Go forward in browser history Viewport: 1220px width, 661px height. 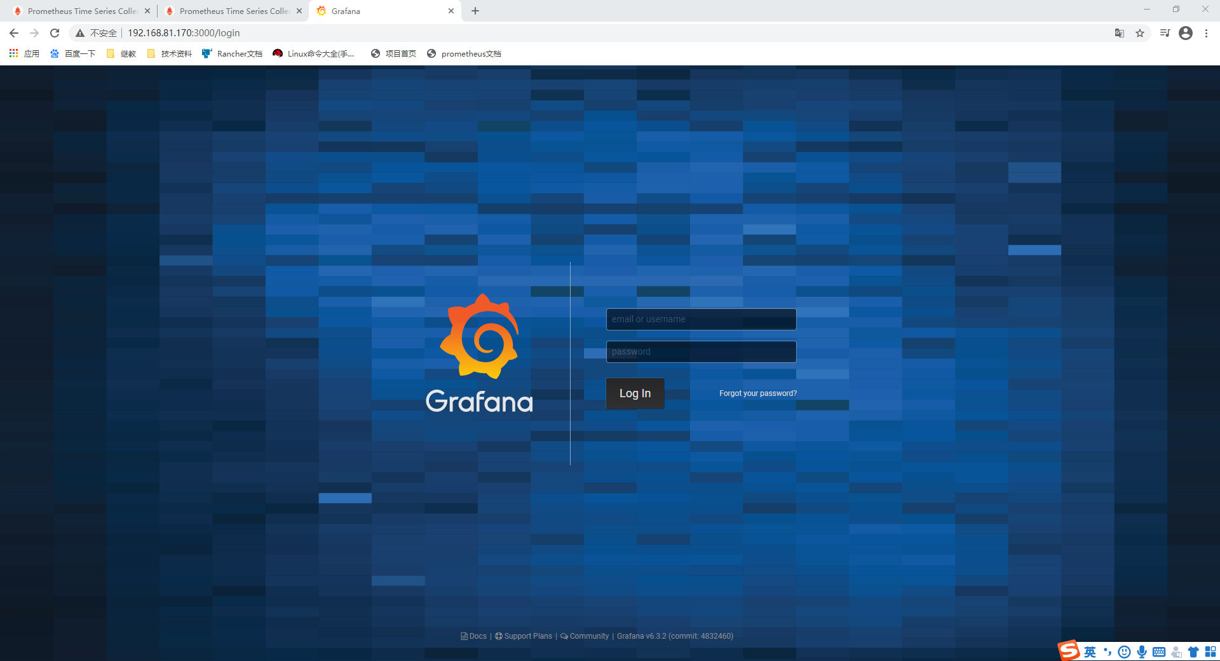[x=34, y=33]
